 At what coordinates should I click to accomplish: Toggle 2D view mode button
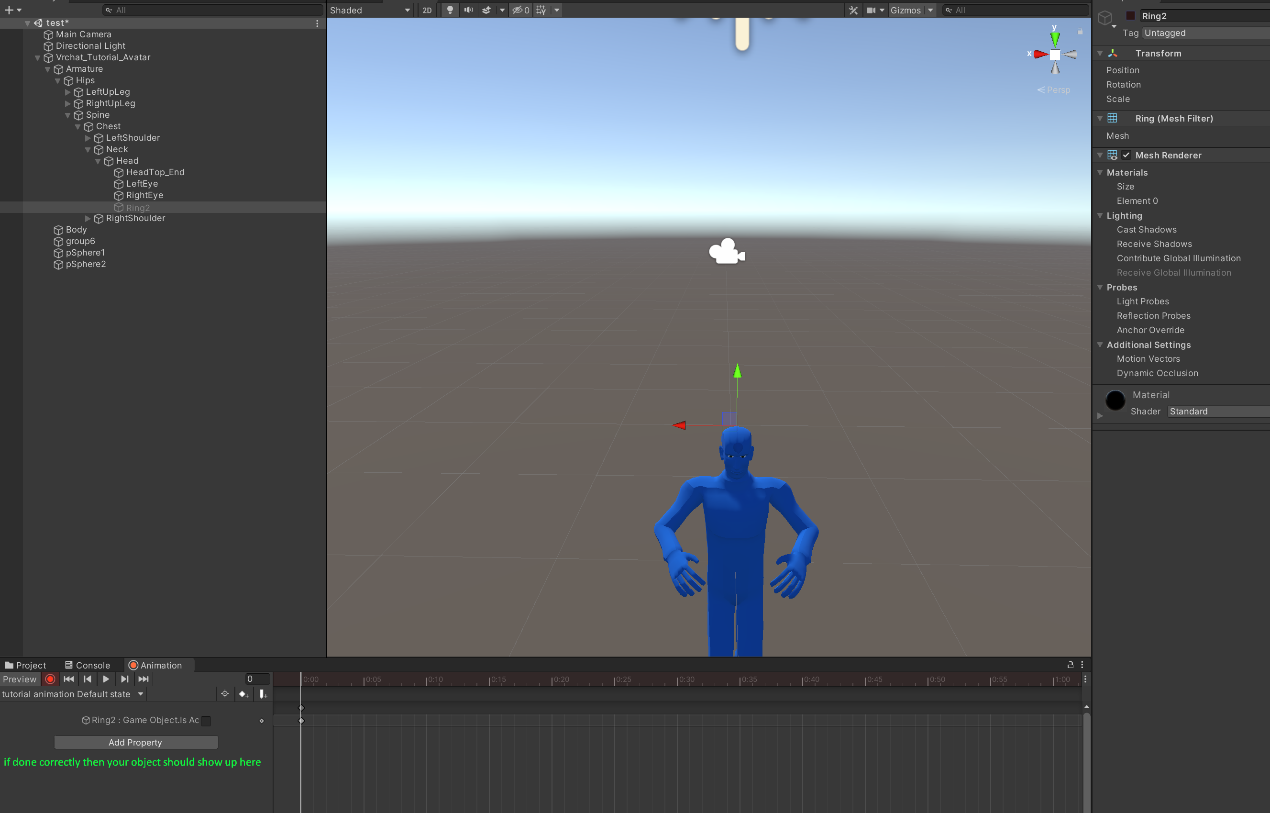click(427, 10)
